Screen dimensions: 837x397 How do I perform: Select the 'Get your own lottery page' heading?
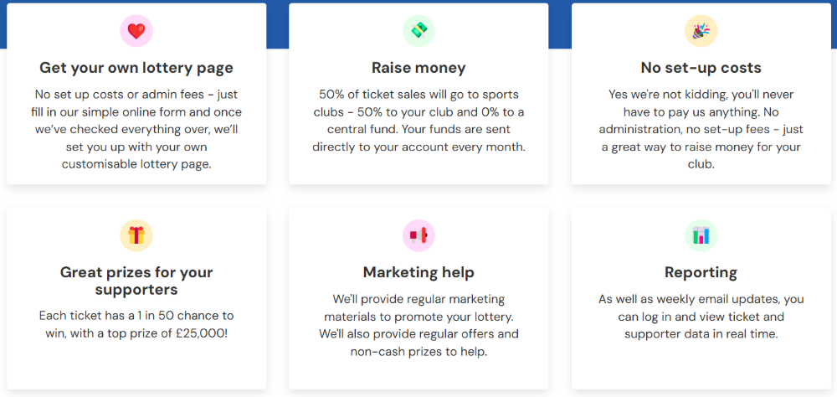click(x=136, y=68)
